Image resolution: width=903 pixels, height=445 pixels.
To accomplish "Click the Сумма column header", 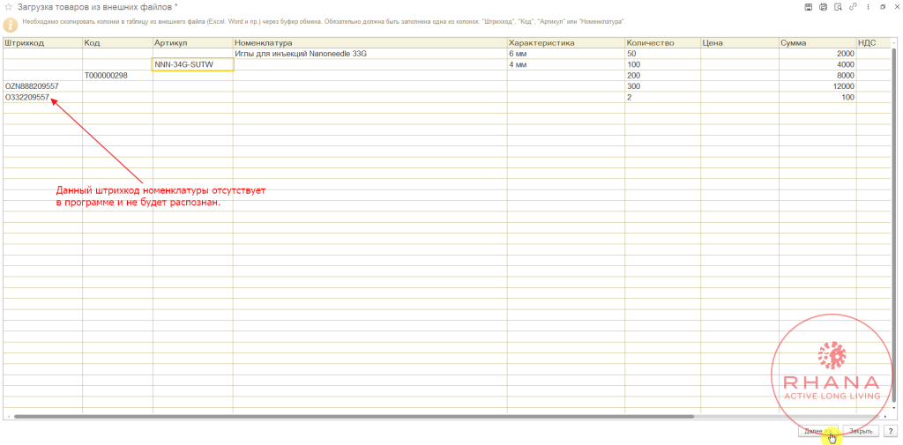I will pyautogui.click(x=817, y=42).
